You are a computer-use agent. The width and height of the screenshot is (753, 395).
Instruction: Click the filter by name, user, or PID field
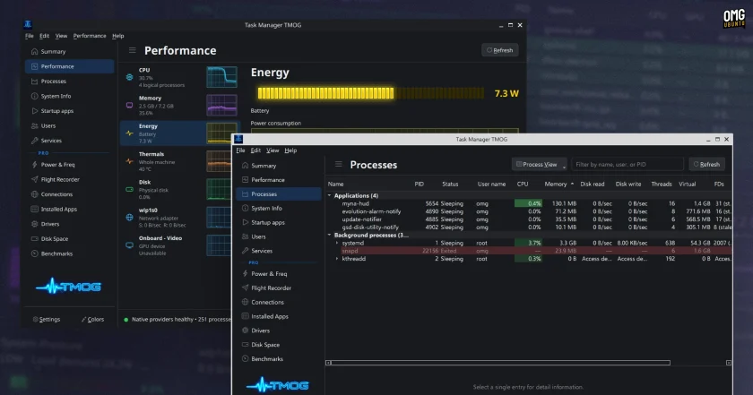[627, 165]
